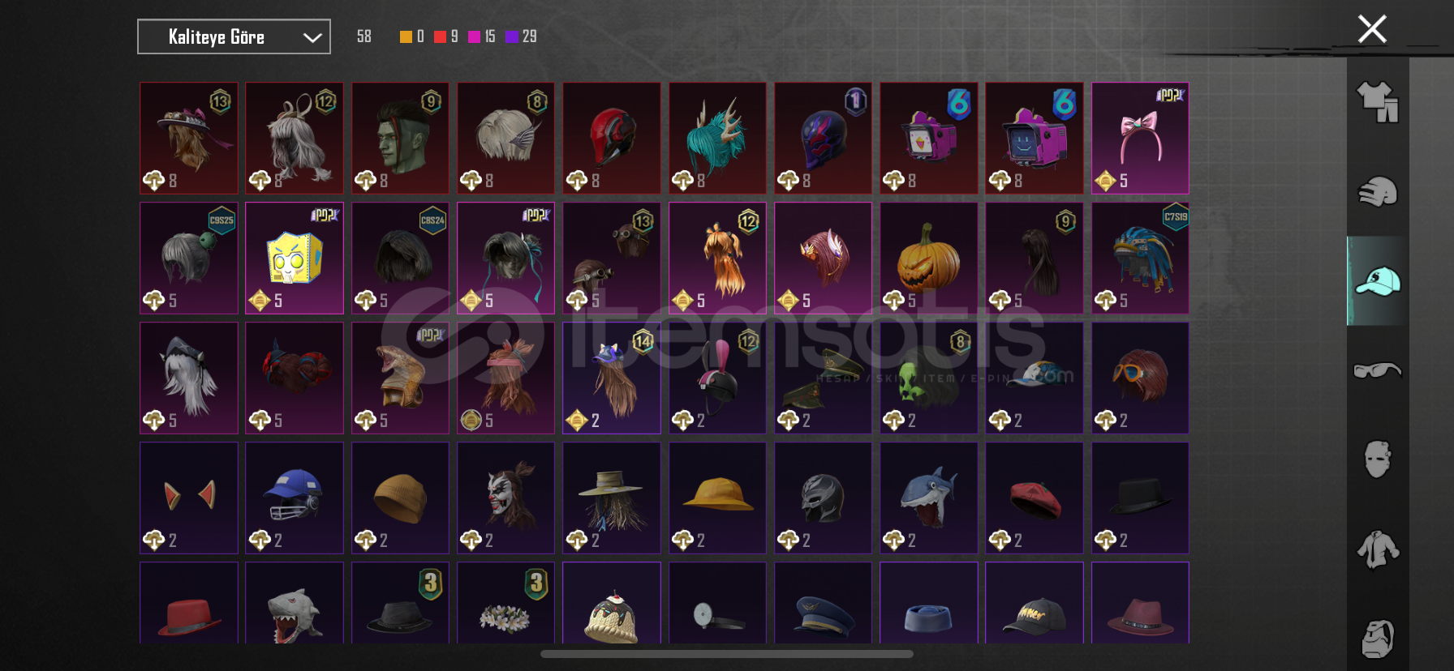Click the dropdown chevron arrow
1454x671 pixels.
312,37
